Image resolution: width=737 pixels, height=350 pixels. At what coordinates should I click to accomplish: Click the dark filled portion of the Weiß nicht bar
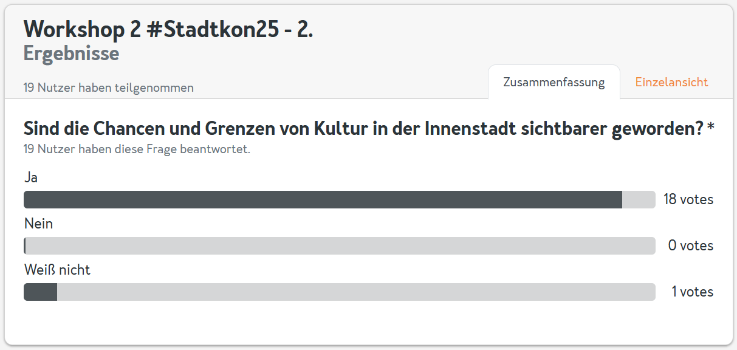click(x=40, y=292)
